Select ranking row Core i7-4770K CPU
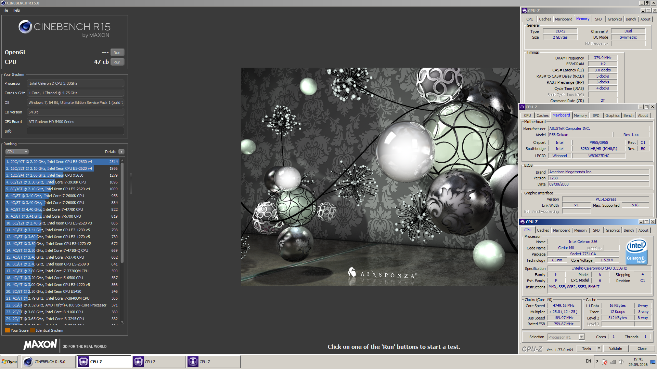Image resolution: width=657 pixels, height=369 pixels. click(x=62, y=209)
